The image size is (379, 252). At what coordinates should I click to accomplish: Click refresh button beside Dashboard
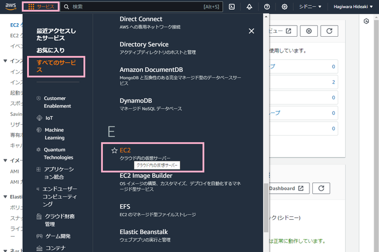tap(321, 188)
